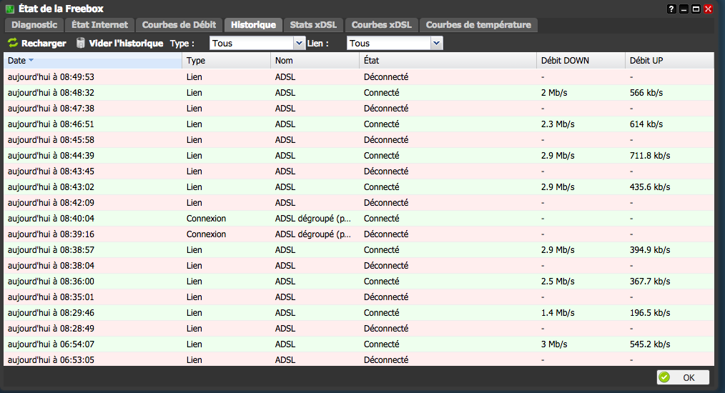Sort by the État column header
The height and width of the screenshot is (393, 725).
click(x=448, y=61)
